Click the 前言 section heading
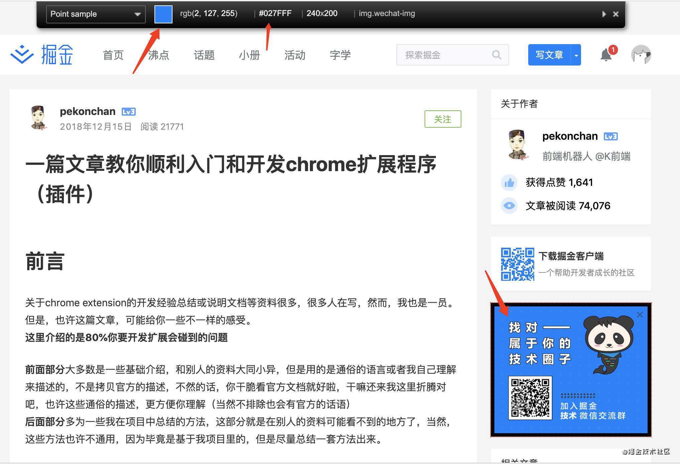Image resolution: width=680 pixels, height=464 pixels. tap(45, 261)
